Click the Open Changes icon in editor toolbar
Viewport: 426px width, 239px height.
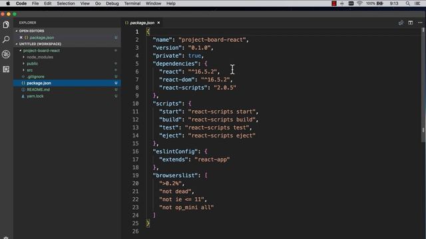401,23
